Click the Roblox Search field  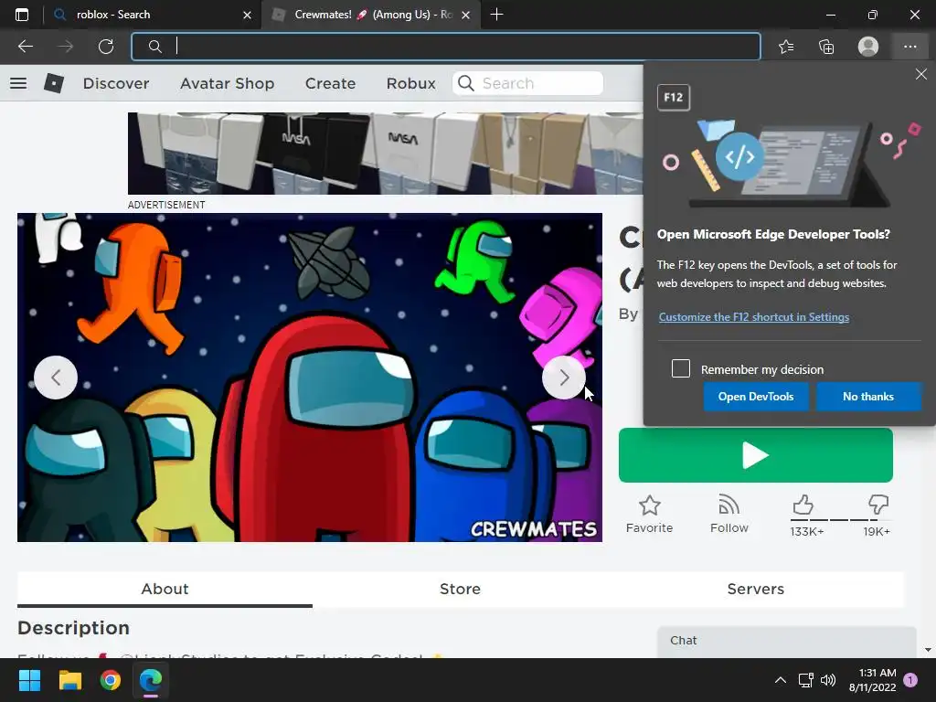point(528,83)
